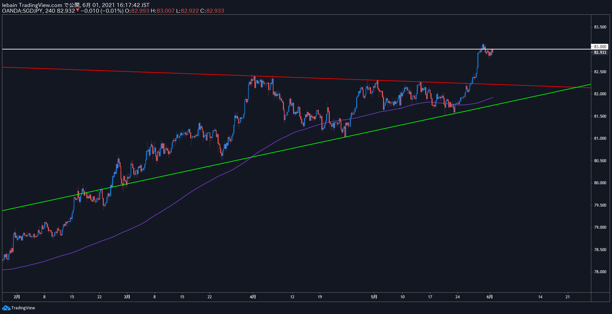This screenshot has width=612, height=314.
Task: Click the white 83.000 price line label
Action: (600, 47)
